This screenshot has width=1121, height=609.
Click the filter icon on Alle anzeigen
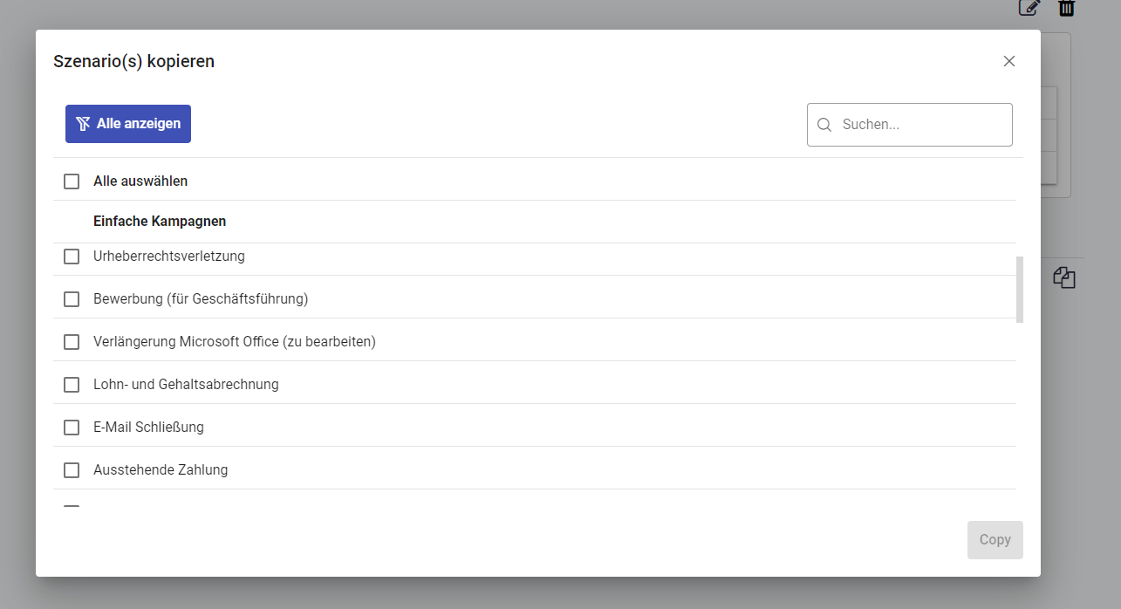(83, 124)
